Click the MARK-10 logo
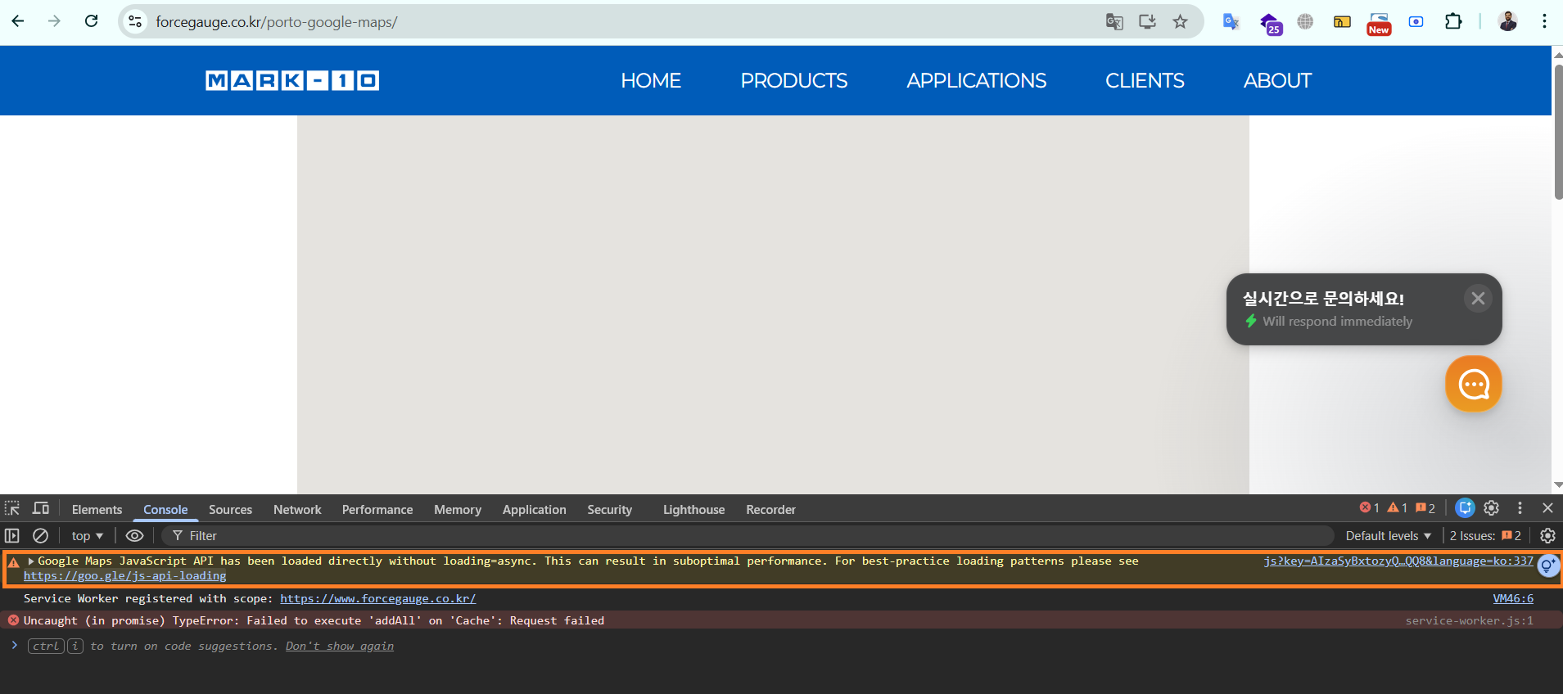The image size is (1563, 694). pos(292,80)
